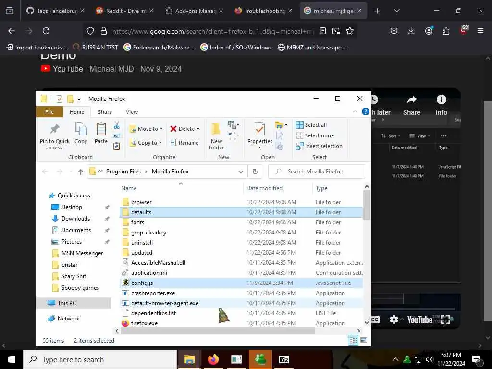Click the Up arrow to parent folder
The image size is (492, 369).
81,172
